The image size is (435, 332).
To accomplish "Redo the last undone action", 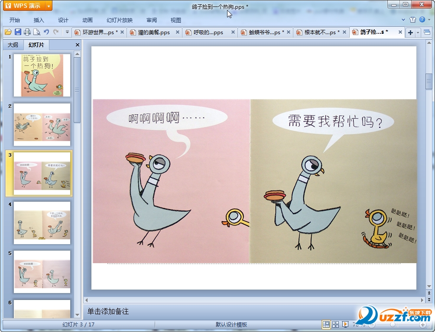I will tap(56, 32).
